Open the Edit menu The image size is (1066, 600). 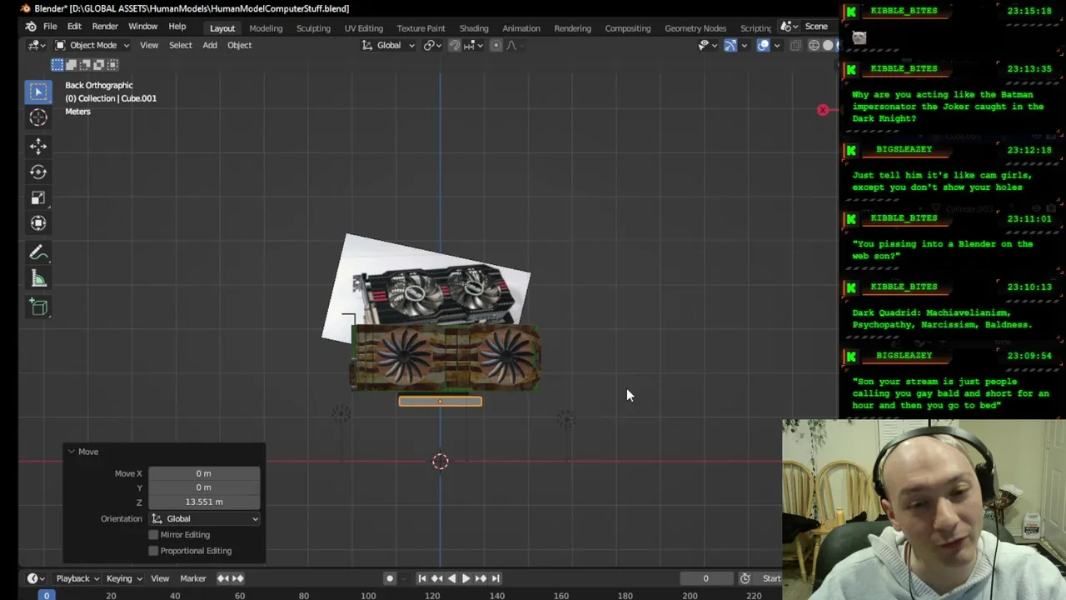pyautogui.click(x=74, y=27)
